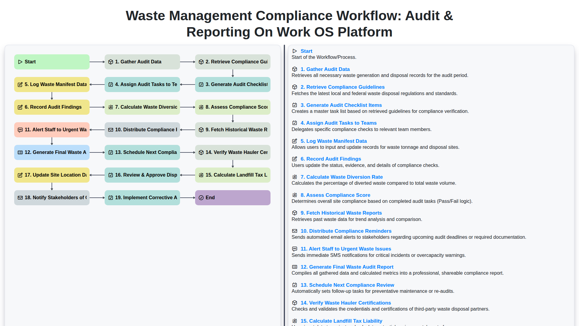The image size is (579, 326).
Task: Open the Start link in the sidebar
Action: click(306, 51)
